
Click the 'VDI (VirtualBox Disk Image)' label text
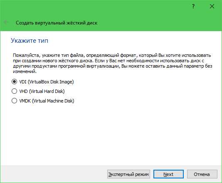(x=47, y=82)
